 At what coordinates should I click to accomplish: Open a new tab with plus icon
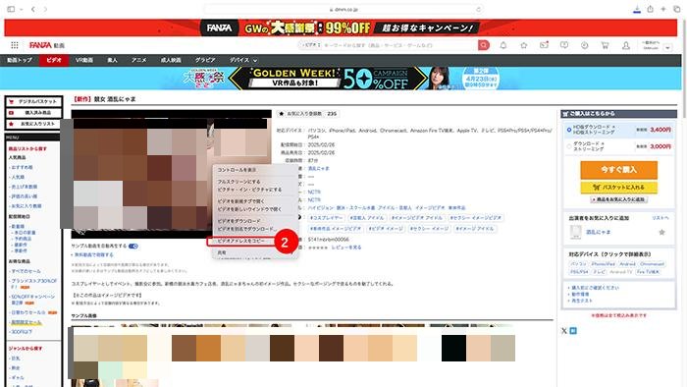663,9
